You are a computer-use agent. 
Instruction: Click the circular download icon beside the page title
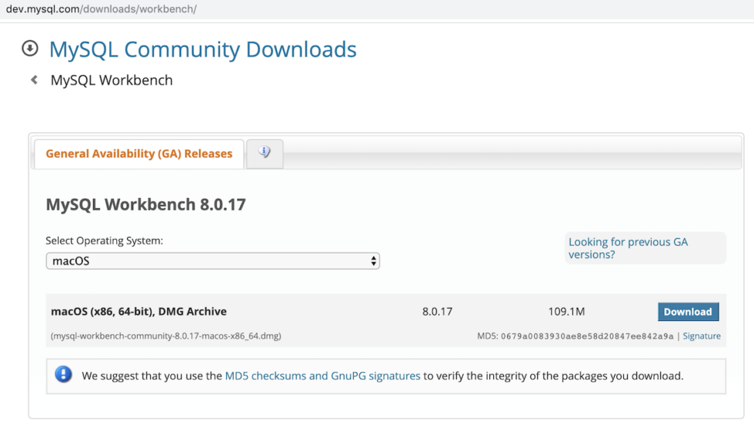(x=30, y=48)
